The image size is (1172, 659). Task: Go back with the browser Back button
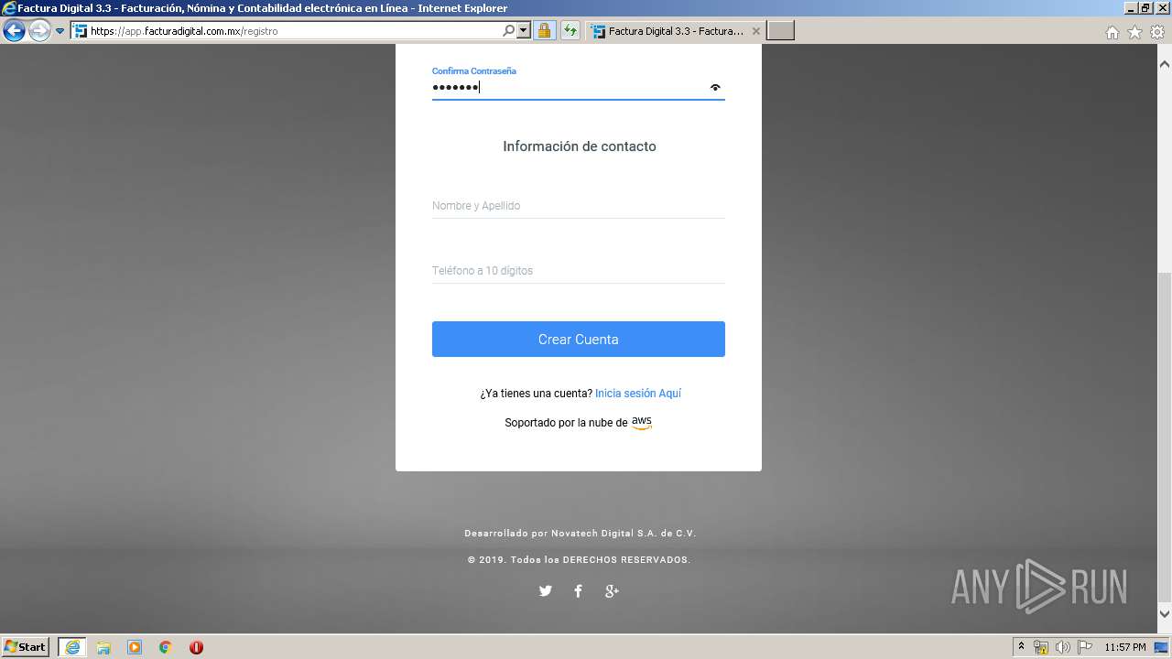pyautogui.click(x=14, y=31)
